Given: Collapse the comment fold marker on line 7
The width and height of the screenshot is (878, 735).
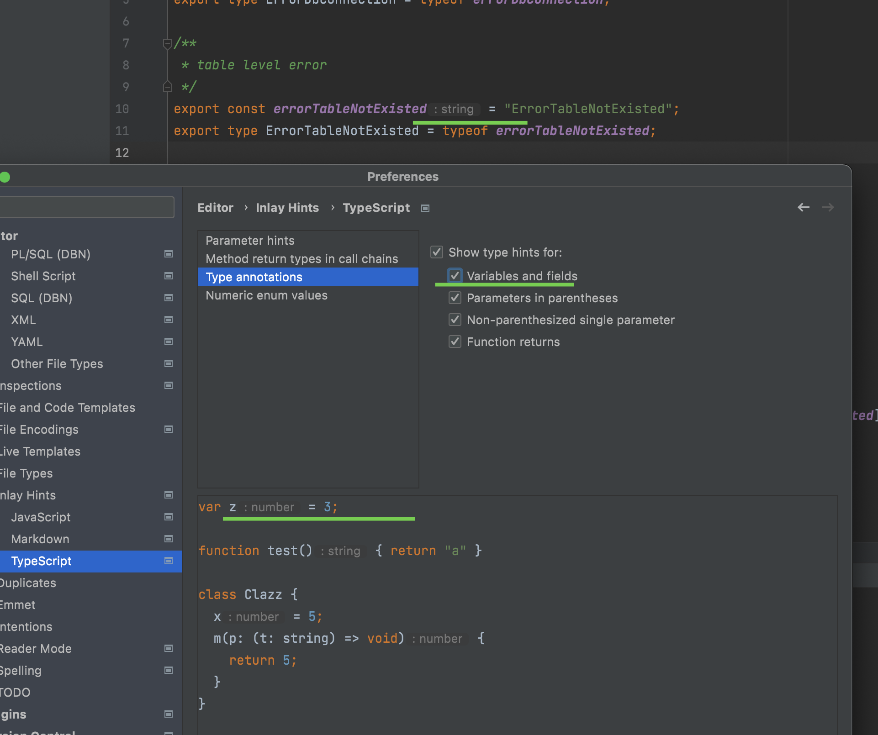Looking at the screenshot, I should click(167, 43).
